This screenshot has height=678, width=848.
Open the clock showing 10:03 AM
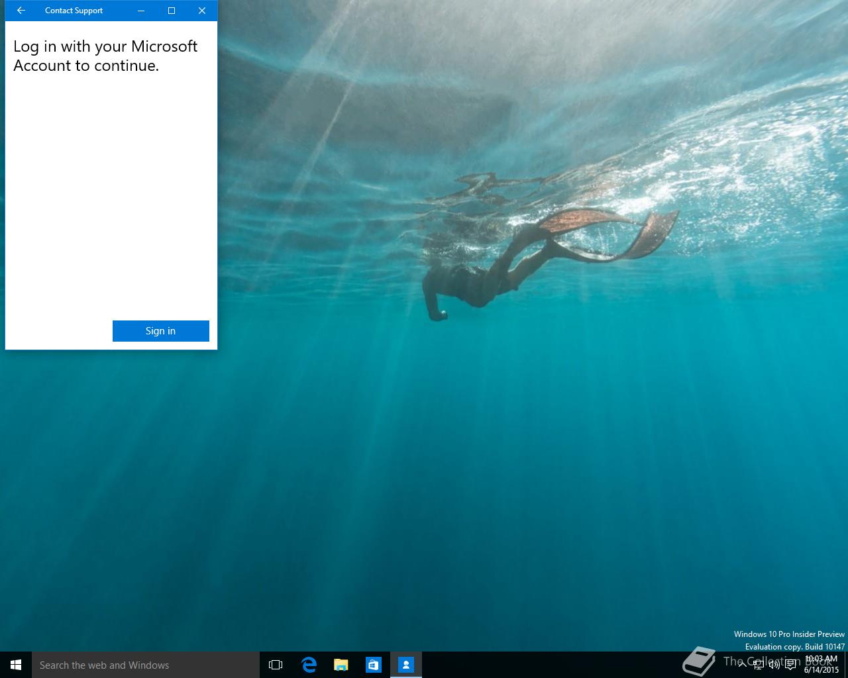(x=821, y=665)
